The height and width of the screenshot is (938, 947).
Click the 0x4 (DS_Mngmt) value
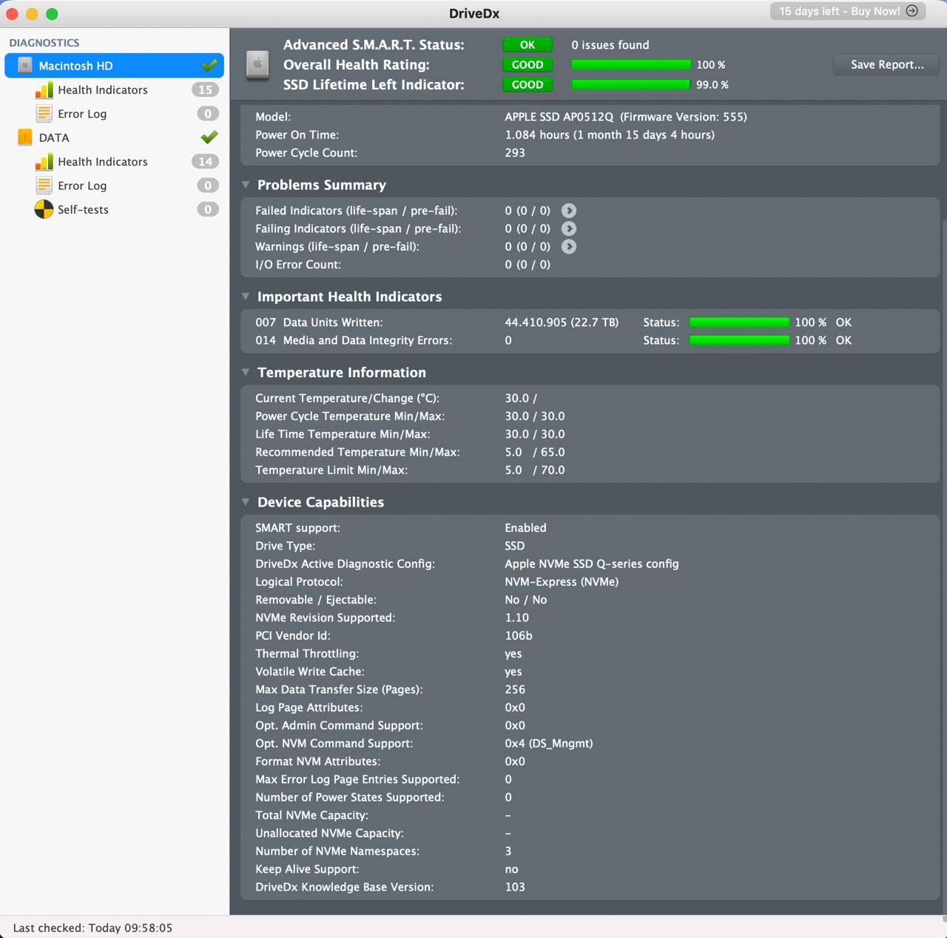(549, 743)
